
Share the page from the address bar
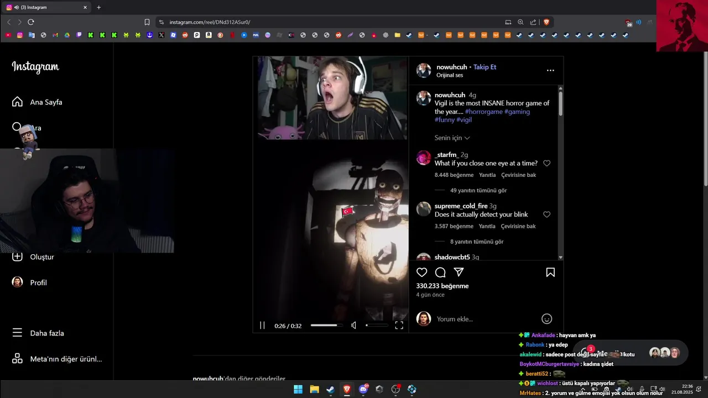click(533, 22)
